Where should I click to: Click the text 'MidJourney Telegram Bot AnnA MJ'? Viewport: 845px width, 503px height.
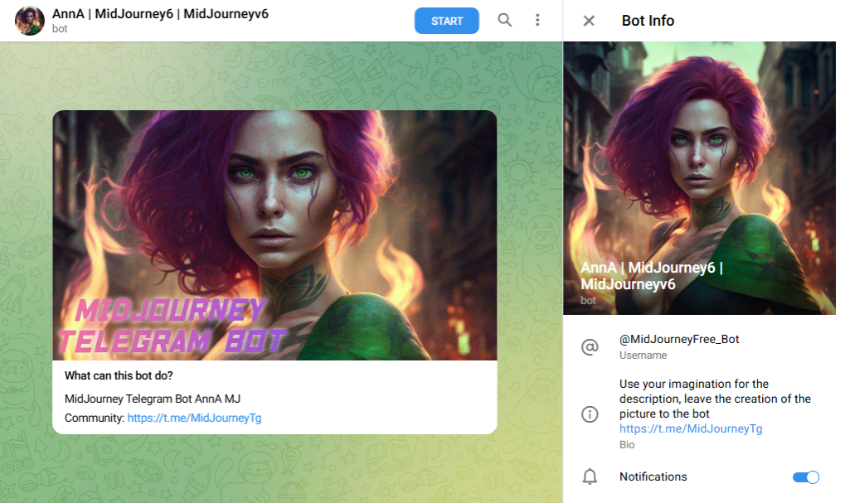click(x=153, y=399)
